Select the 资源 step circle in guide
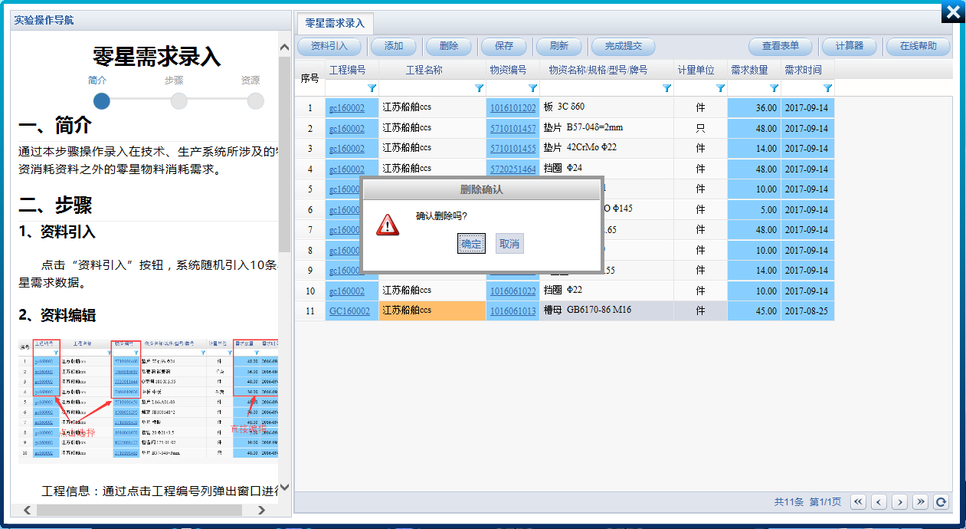Screen dimensions: 966x529 tap(255, 101)
